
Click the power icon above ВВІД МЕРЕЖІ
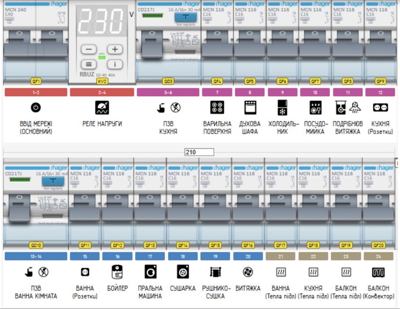[36, 108]
